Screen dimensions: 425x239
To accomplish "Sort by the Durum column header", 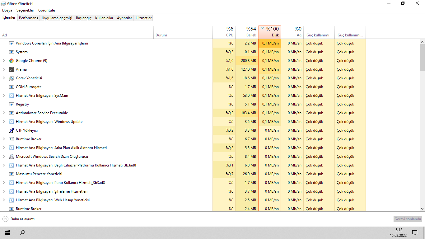I will click(183, 32).
